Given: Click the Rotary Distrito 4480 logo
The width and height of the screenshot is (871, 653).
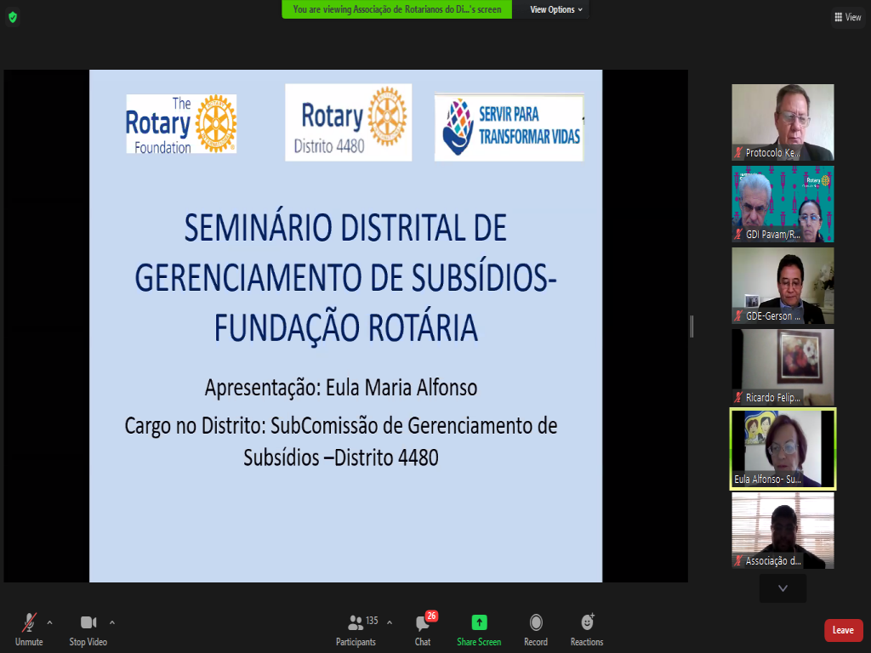Looking at the screenshot, I should (x=348, y=122).
